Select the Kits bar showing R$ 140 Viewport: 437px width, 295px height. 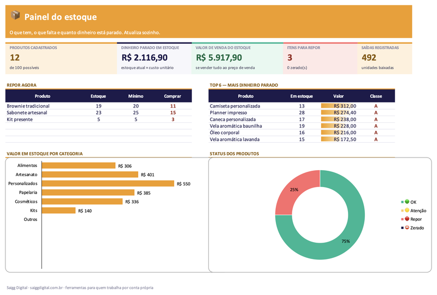(x=58, y=210)
